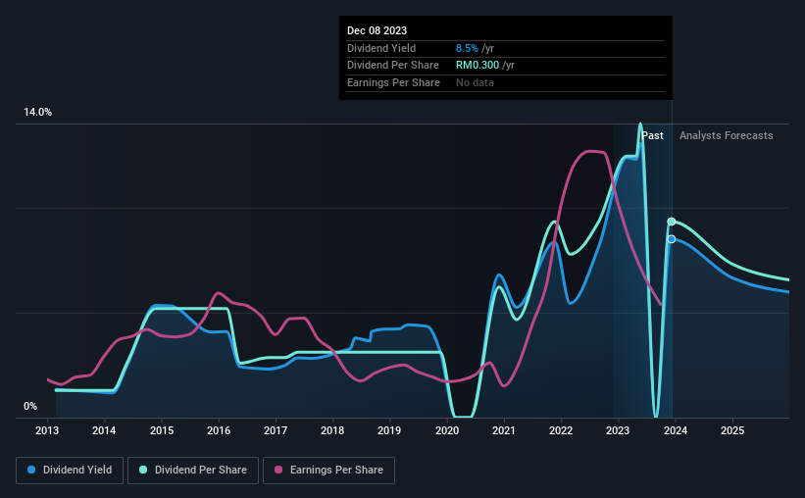The image size is (805, 498).
Task: Click the Analysts Forecasts label
Action: pyautogui.click(x=726, y=135)
